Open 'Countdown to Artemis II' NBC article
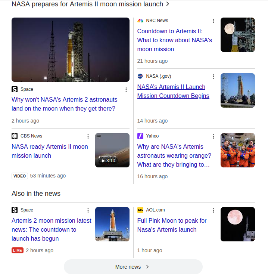 174,40
